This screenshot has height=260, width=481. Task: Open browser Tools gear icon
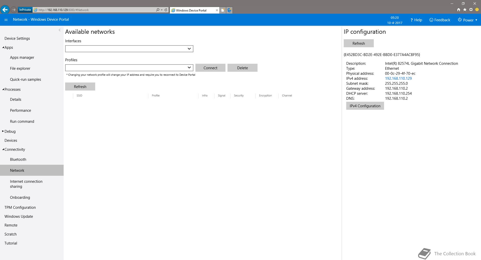[471, 10]
